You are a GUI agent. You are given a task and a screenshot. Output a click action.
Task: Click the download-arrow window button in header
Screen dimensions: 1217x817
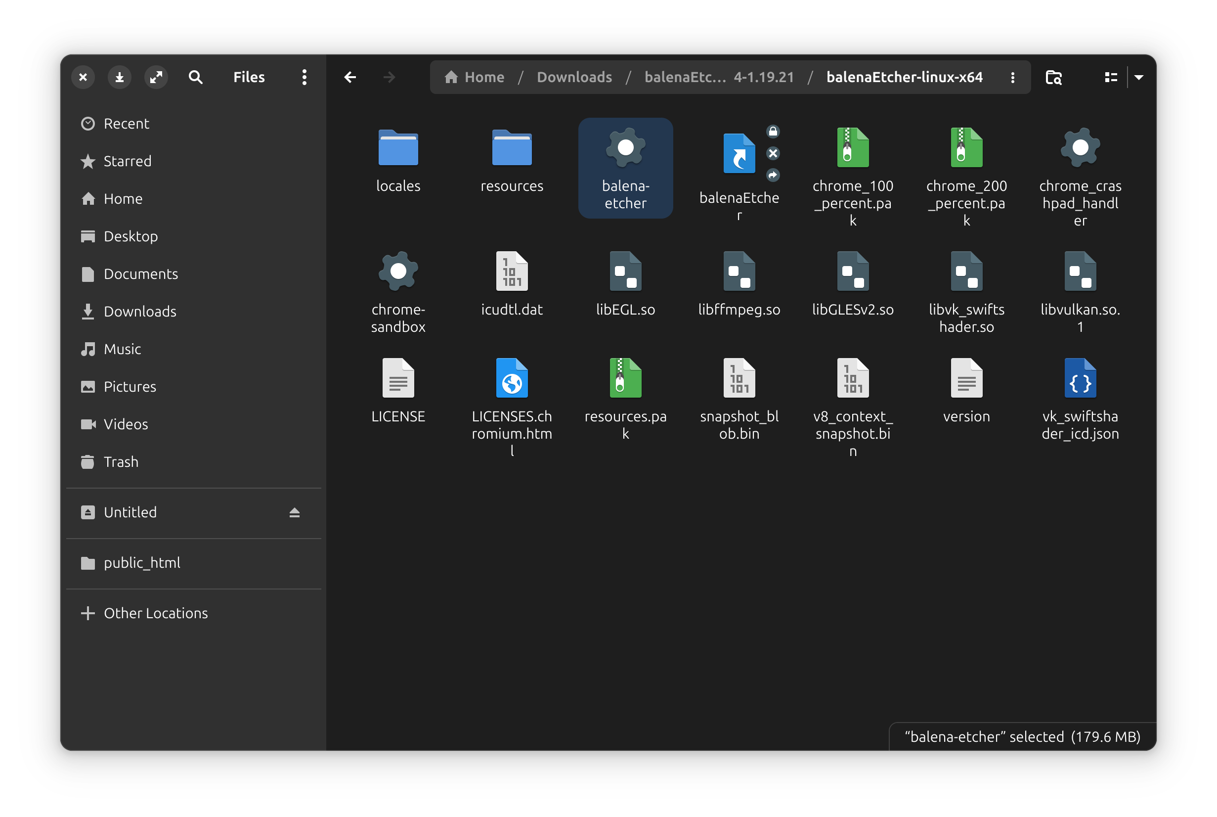pyautogui.click(x=119, y=77)
